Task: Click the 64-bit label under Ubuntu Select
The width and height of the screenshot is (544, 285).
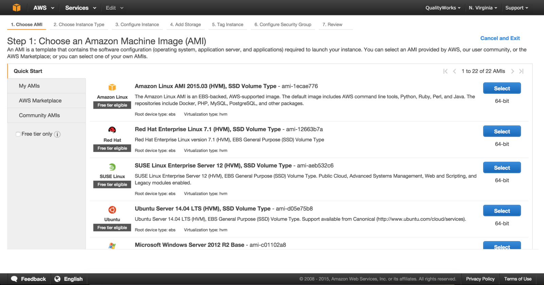Action: (x=502, y=223)
